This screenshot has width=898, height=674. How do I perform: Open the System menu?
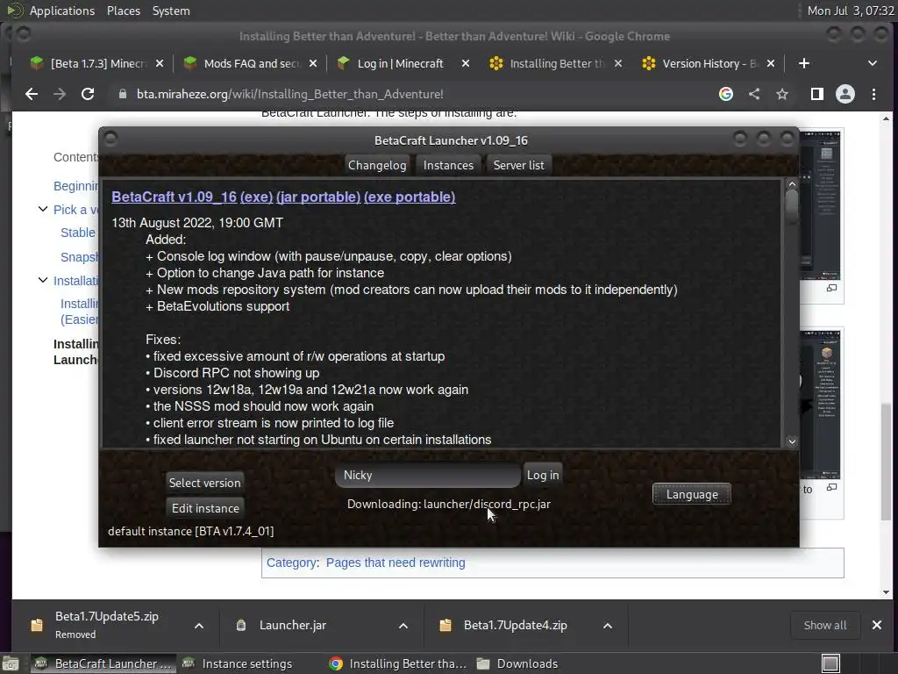click(x=171, y=11)
